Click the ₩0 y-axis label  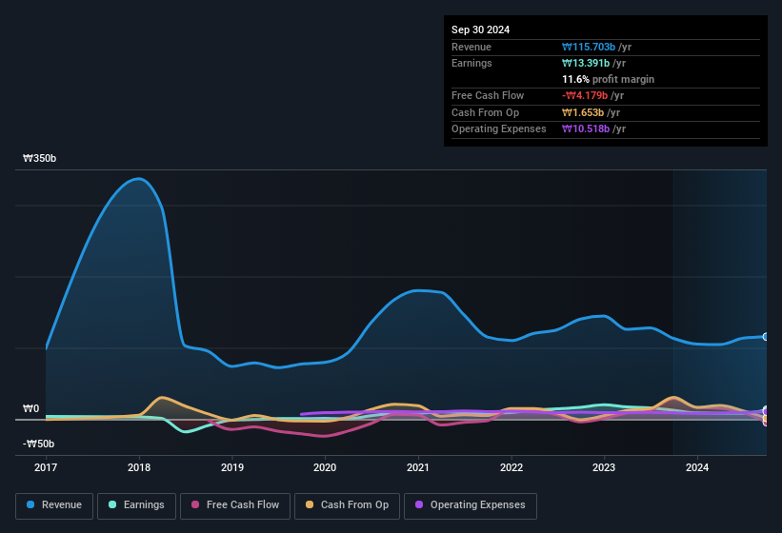(30, 408)
